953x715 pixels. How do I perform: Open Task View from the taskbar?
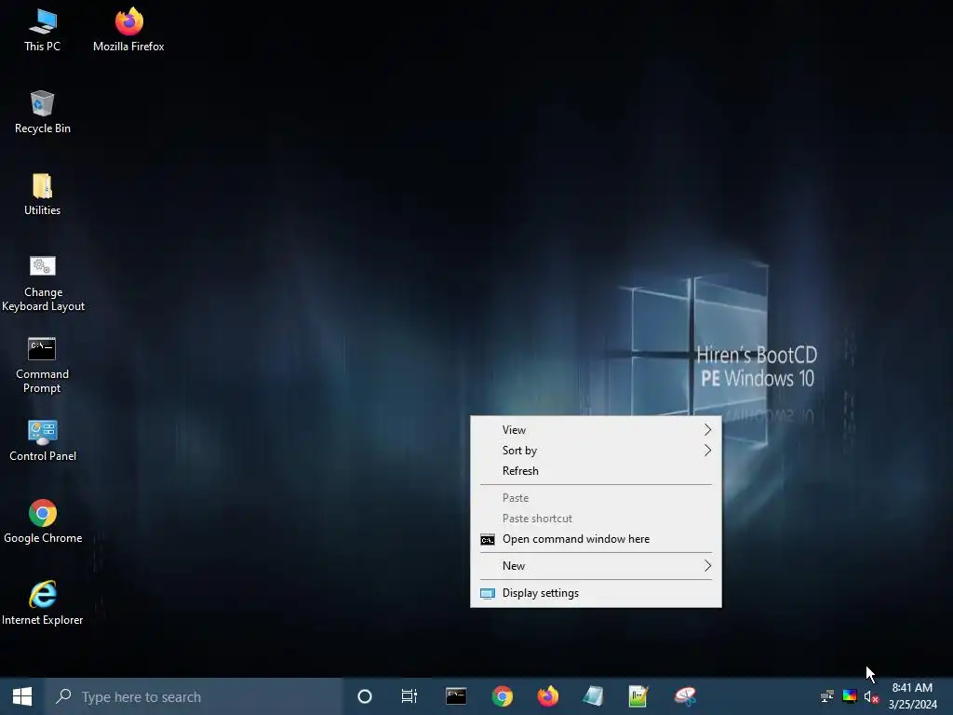point(409,696)
